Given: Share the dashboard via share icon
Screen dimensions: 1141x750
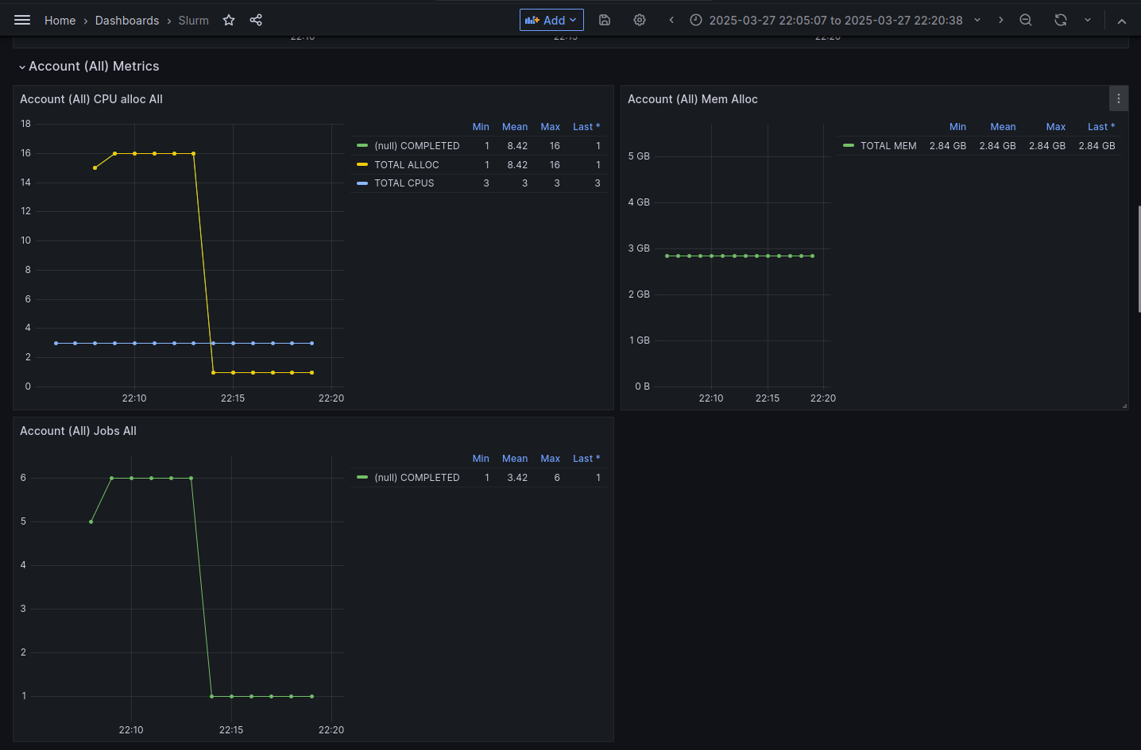Looking at the screenshot, I should click(x=256, y=20).
